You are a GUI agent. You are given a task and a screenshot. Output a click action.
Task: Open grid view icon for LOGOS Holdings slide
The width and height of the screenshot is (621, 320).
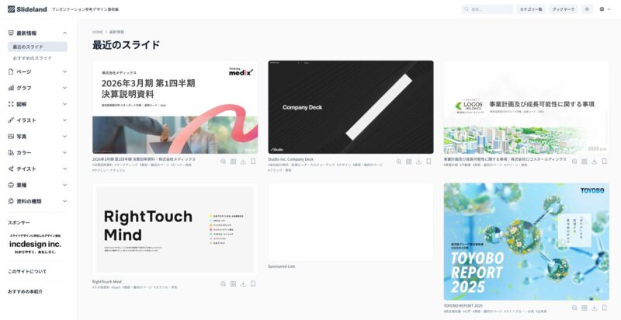[585, 162]
